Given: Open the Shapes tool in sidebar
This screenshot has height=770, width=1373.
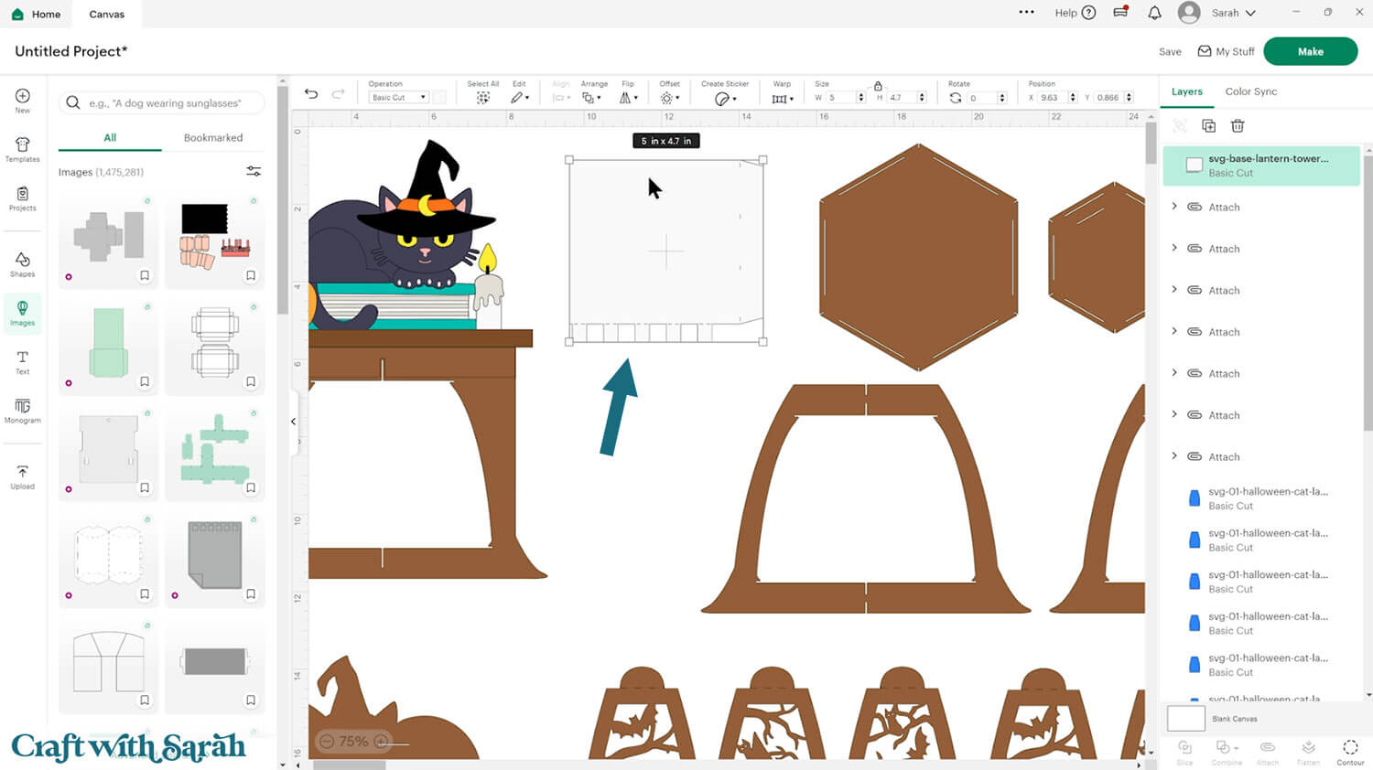Looking at the screenshot, I should (x=23, y=264).
